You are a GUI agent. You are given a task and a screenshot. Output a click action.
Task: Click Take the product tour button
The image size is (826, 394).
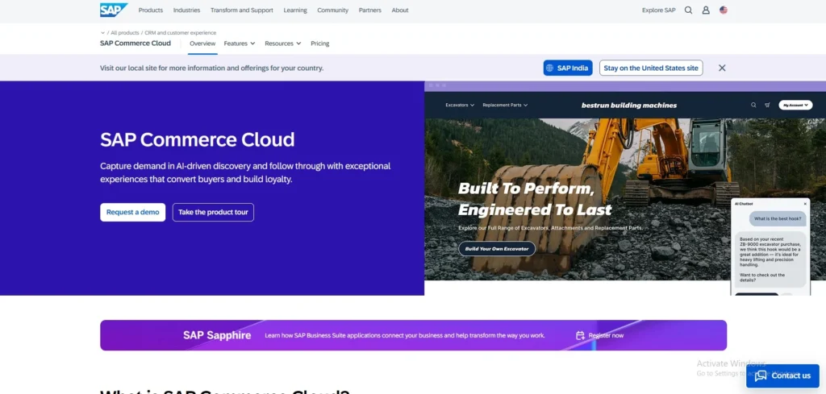213,213
